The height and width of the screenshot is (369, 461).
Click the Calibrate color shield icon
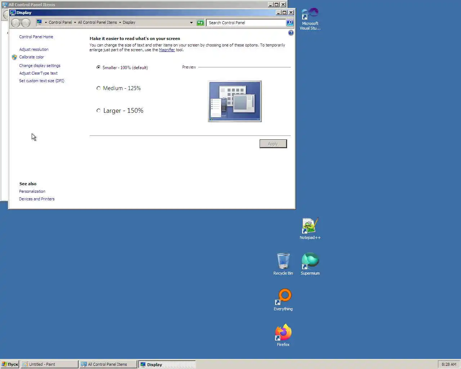(x=14, y=57)
